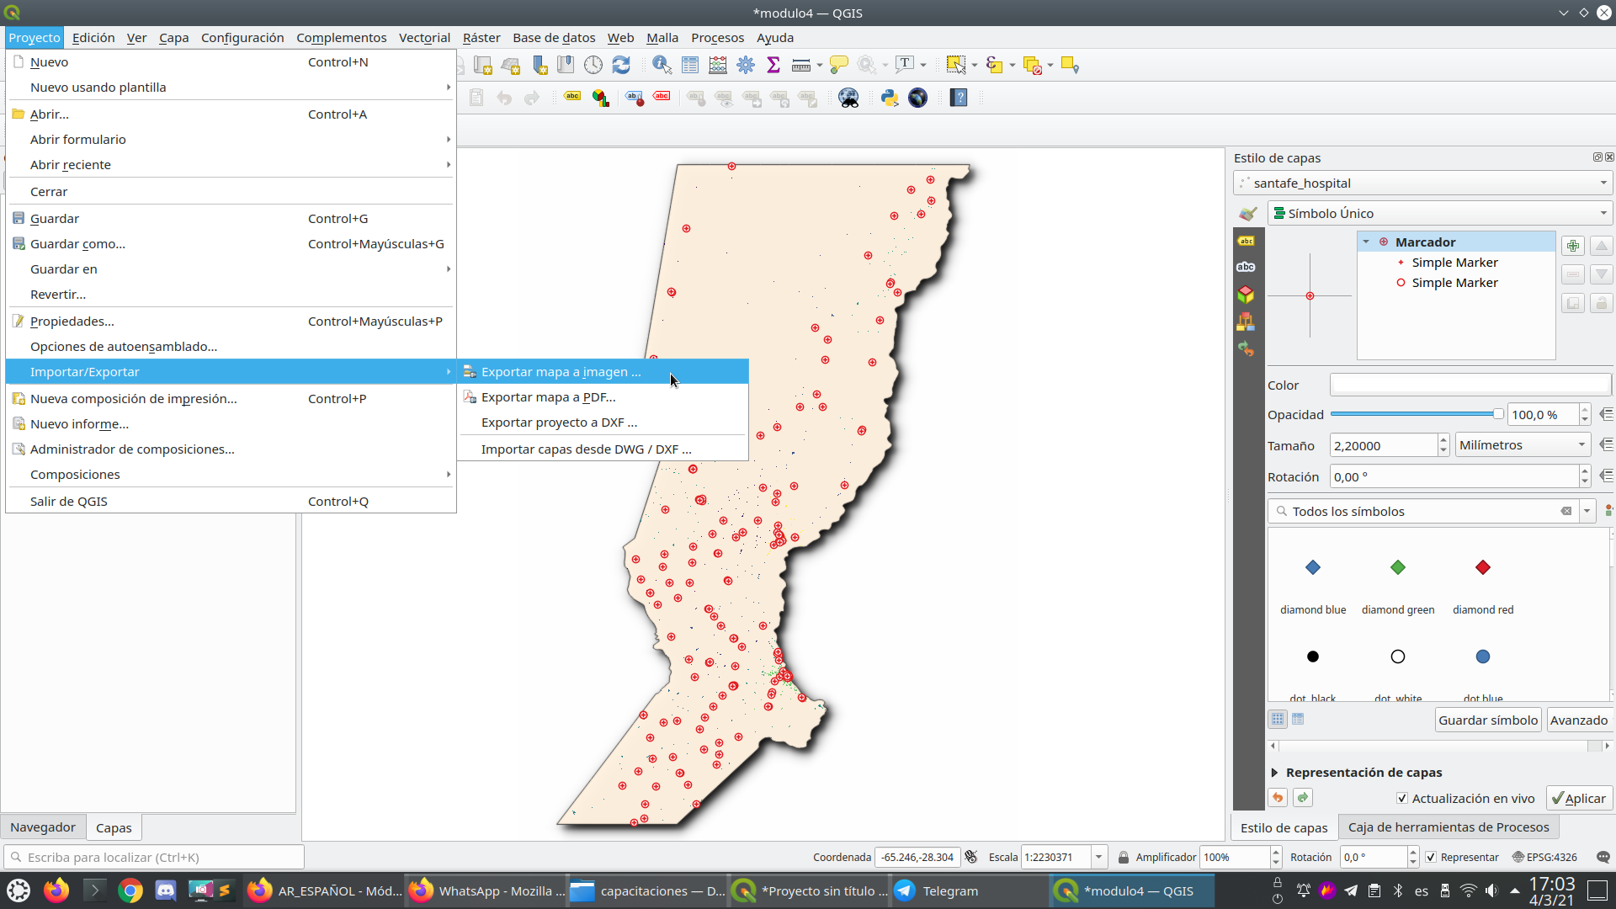Screen dimensions: 1616x909
Task: Click the Redo icon in toolbar
Action: pos(533,98)
